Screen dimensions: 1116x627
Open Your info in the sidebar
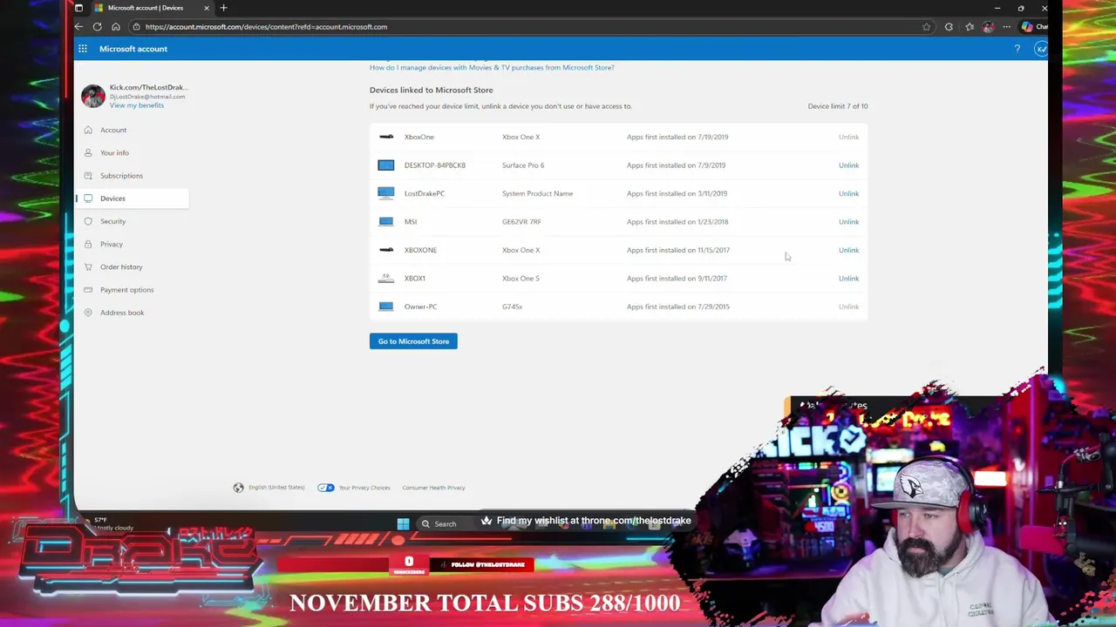114,152
